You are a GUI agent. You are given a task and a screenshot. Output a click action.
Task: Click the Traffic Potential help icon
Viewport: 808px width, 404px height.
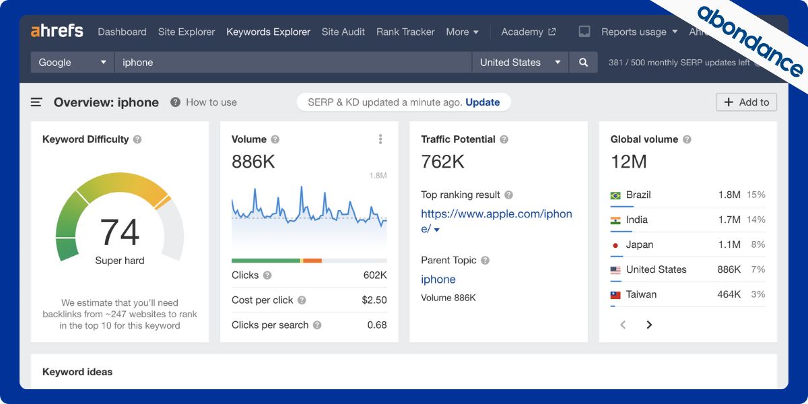pyautogui.click(x=504, y=139)
